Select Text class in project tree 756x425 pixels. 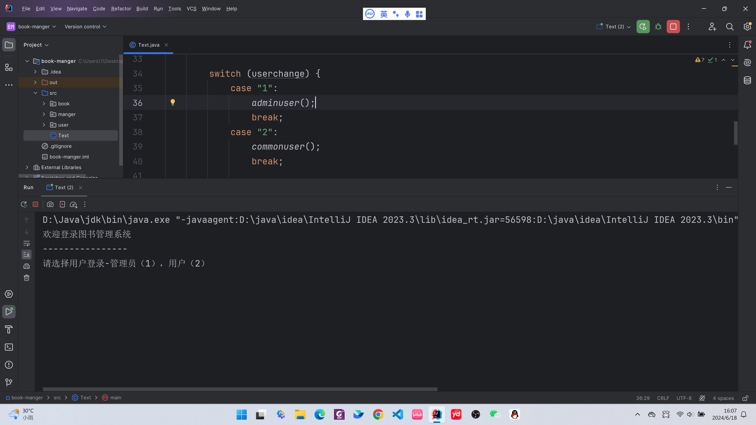click(x=71, y=135)
